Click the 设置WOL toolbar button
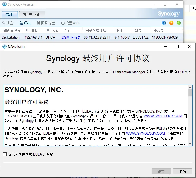The height and width of the screenshot is (178, 196). coord(71,23)
